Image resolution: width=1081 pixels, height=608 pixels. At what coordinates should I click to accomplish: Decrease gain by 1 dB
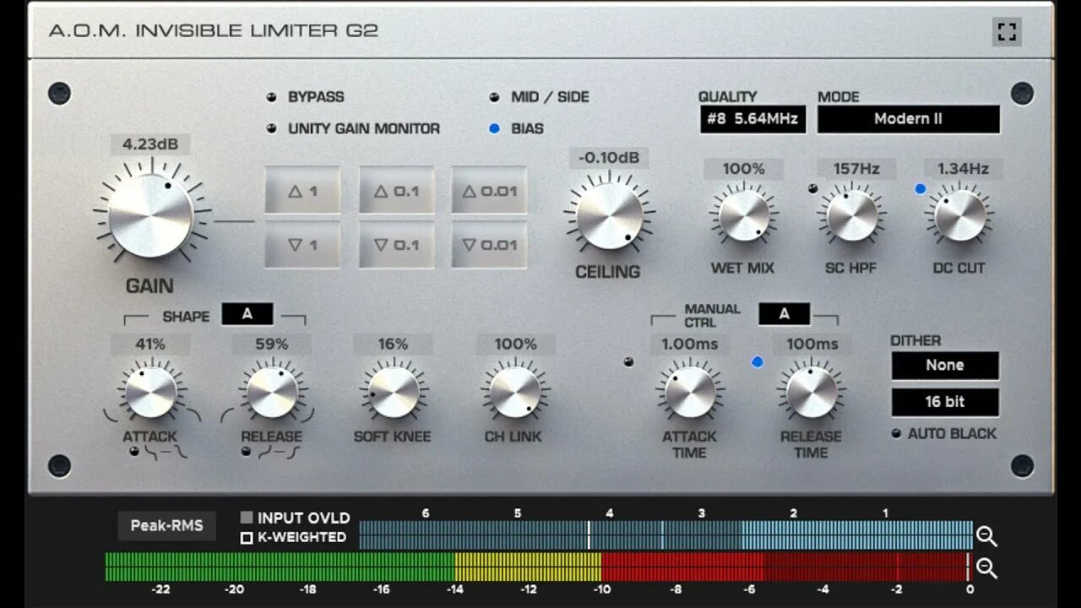(302, 245)
